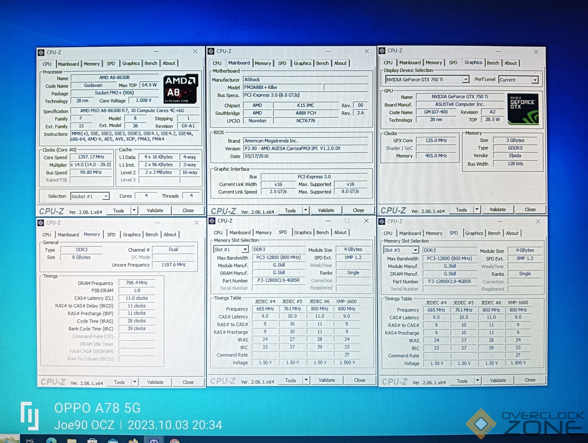Expand the Tools arrow in the GeForce Graphics window
The width and height of the screenshot is (588, 443).
point(477,210)
